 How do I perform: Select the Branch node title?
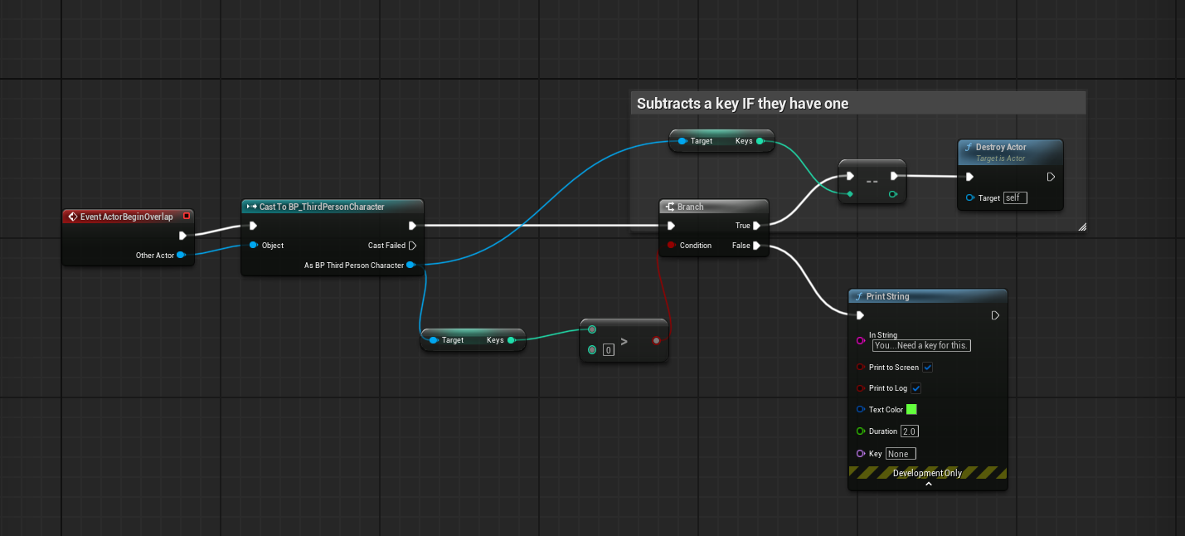690,207
